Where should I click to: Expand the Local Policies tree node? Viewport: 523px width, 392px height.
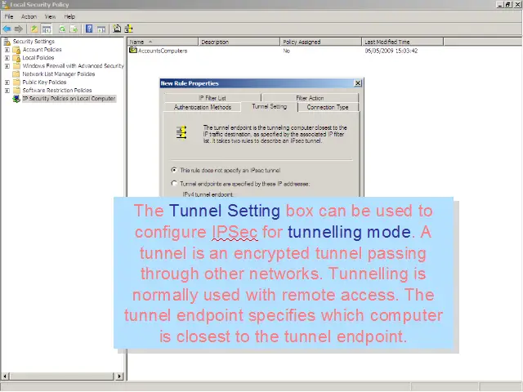click(7, 58)
